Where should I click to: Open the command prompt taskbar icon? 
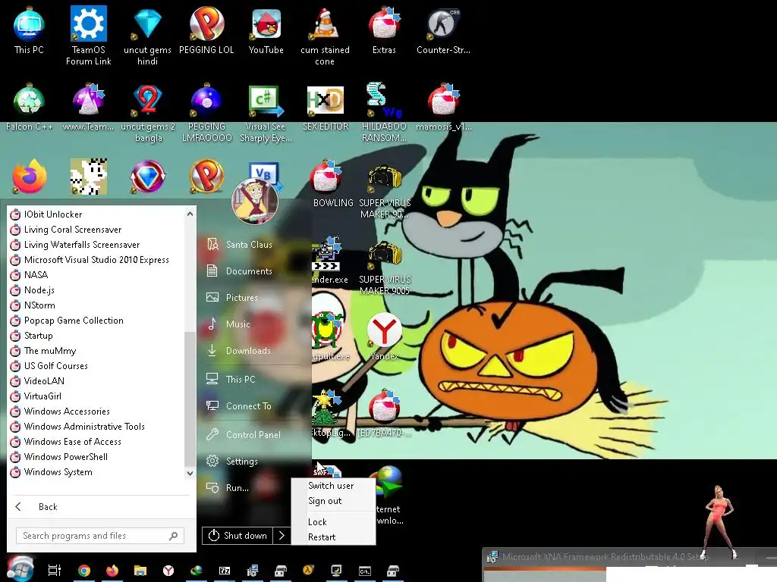click(x=365, y=571)
